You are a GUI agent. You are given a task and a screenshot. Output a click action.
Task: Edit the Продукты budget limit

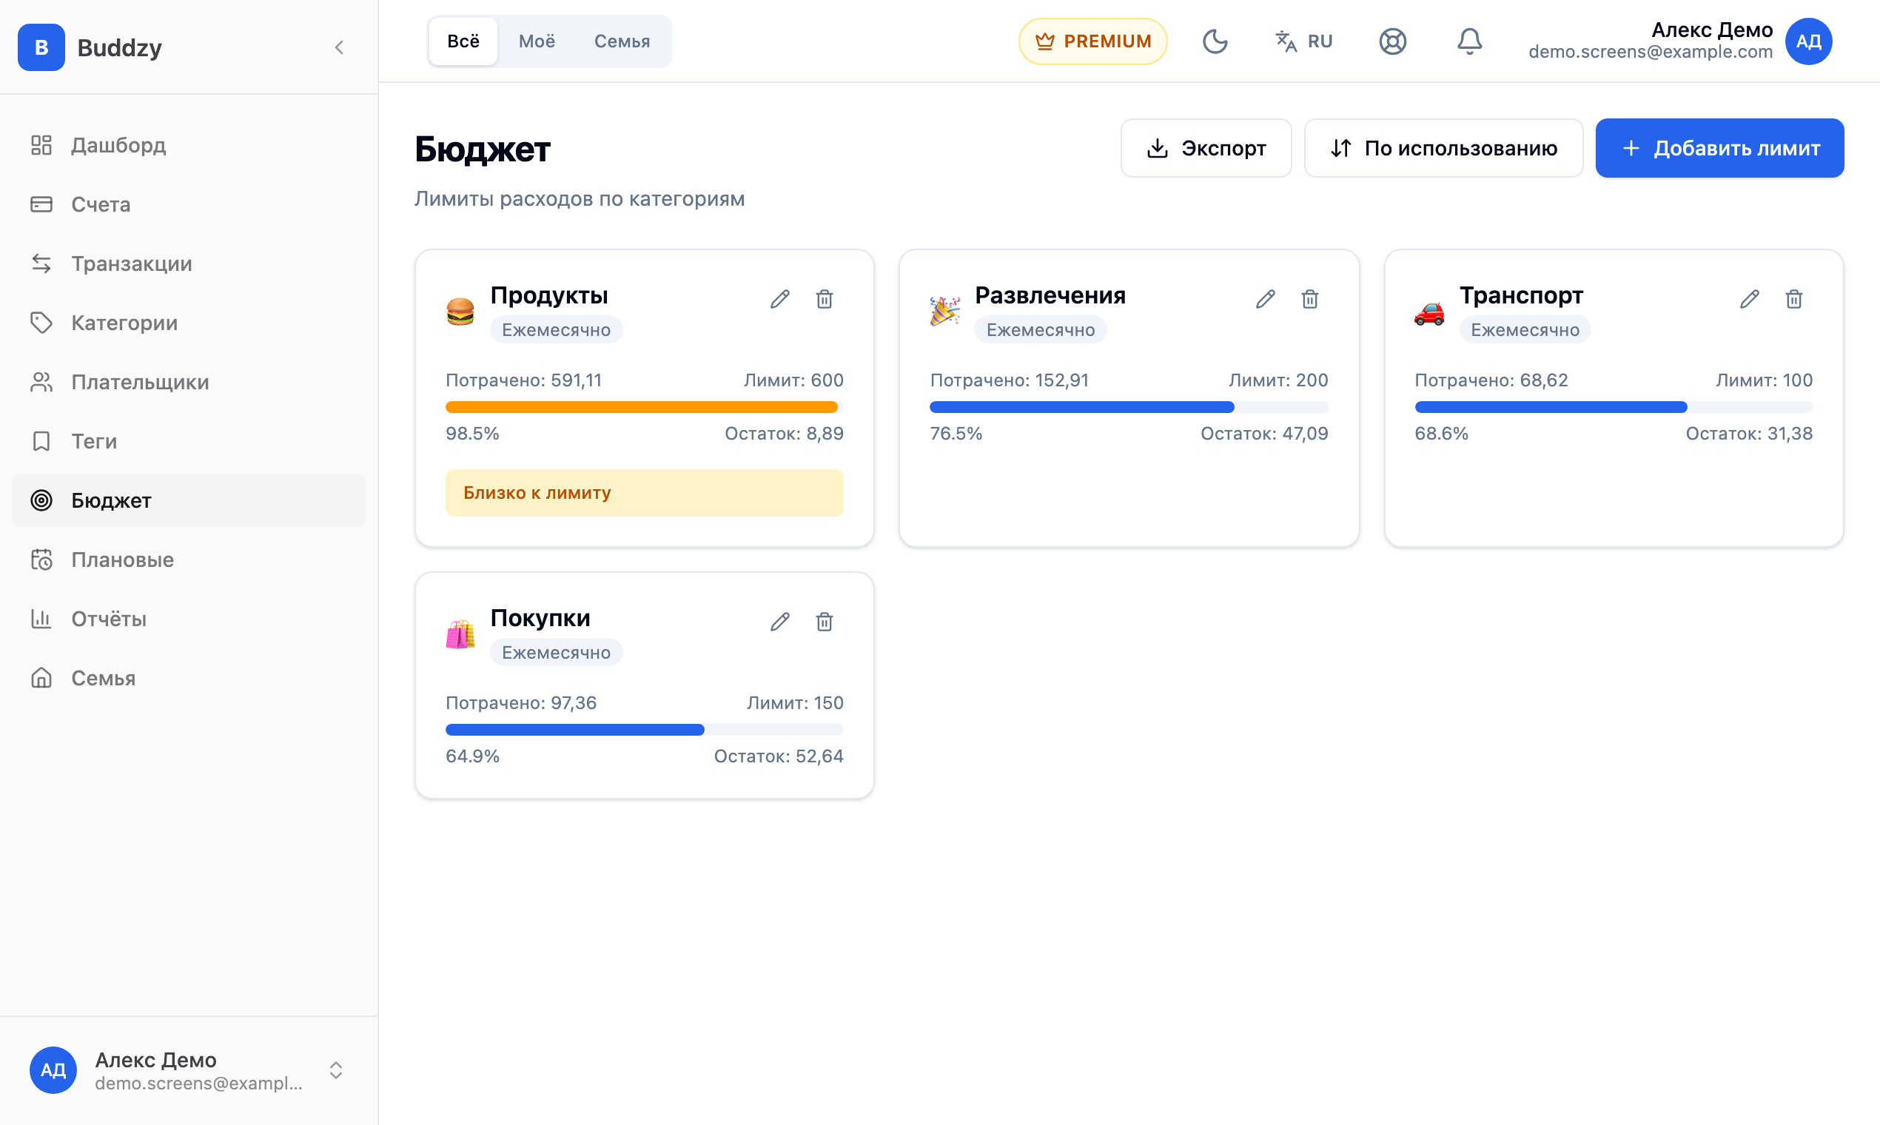(780, 300)
